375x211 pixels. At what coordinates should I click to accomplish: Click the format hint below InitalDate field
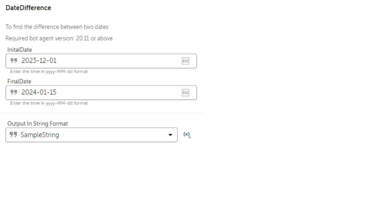(49, 72)
